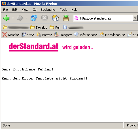This screenshot has width=138, height=129.
Task: Open the Fun bookmarks folder
Action: [x=55, y=27]
